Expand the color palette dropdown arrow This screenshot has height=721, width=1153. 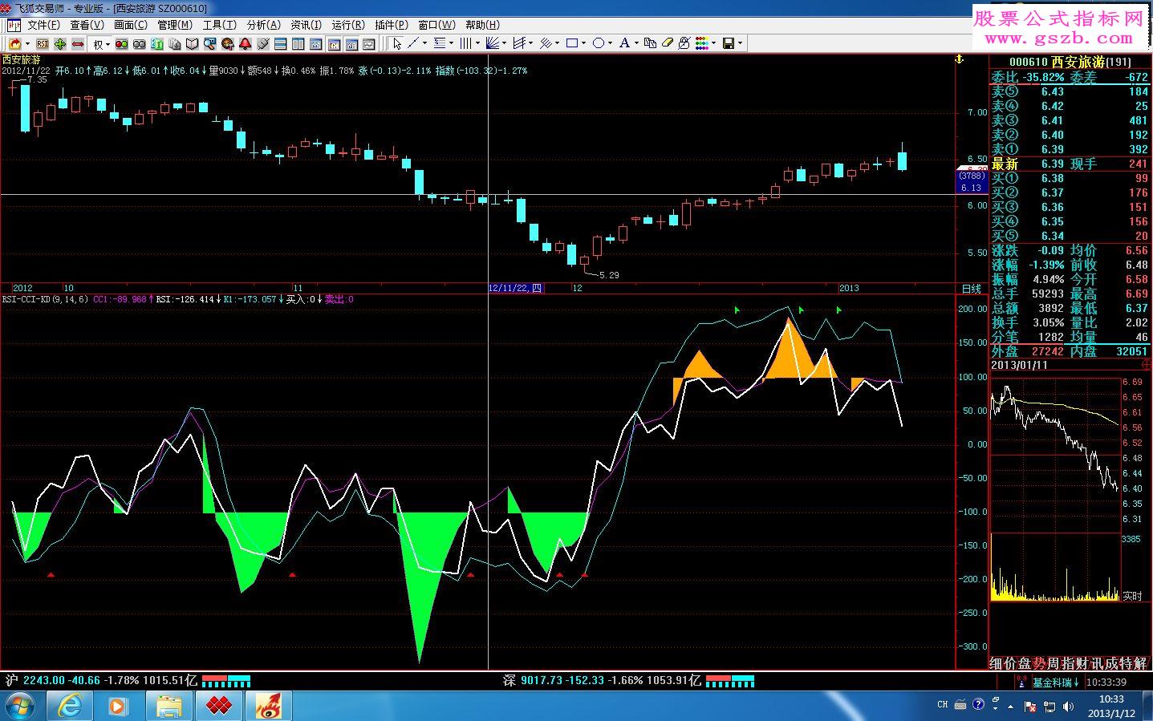pos(713,43)
